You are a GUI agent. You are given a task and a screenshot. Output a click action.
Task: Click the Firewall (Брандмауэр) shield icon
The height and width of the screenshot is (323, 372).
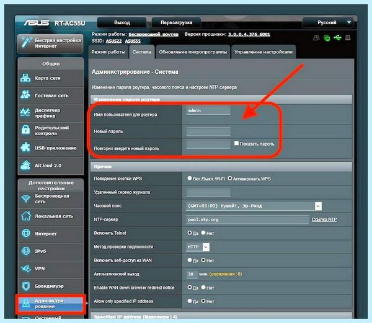pyautogui.click(x=26, y=286)
